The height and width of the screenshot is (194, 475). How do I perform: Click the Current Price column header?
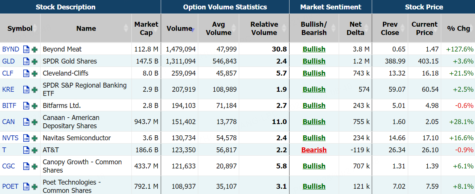pyautogui.click(x=424, y=29)
